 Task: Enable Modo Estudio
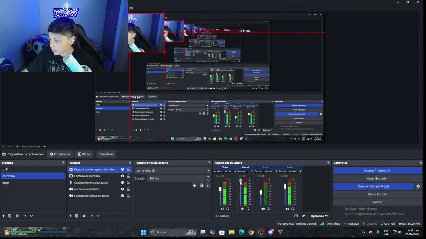377,194
